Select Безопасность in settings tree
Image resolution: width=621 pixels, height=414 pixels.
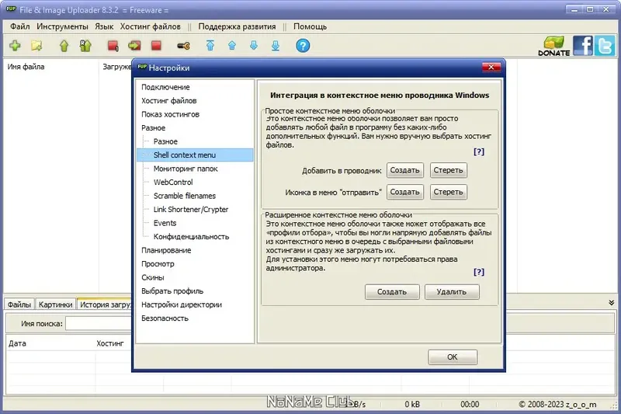coord(165,318)
